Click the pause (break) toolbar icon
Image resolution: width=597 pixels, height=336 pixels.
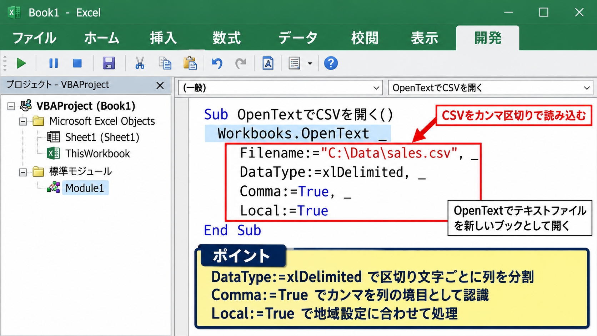coord(54,64)
